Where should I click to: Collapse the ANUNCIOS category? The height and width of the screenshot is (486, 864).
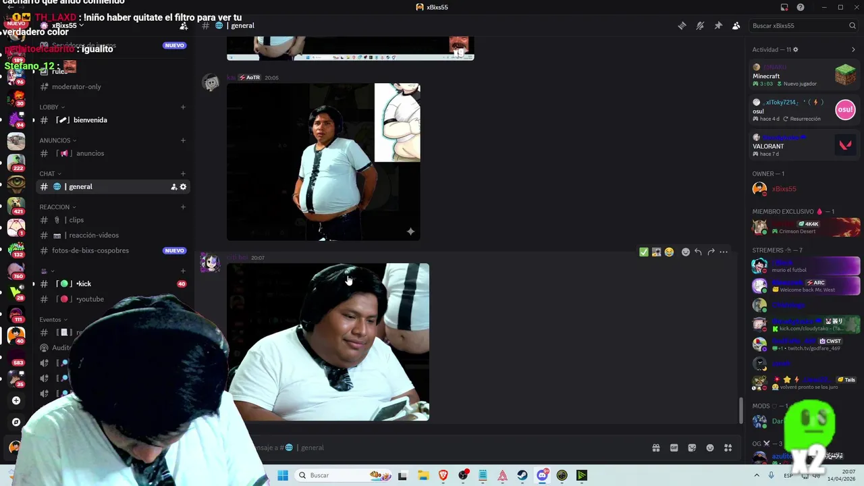click(58, 140)
